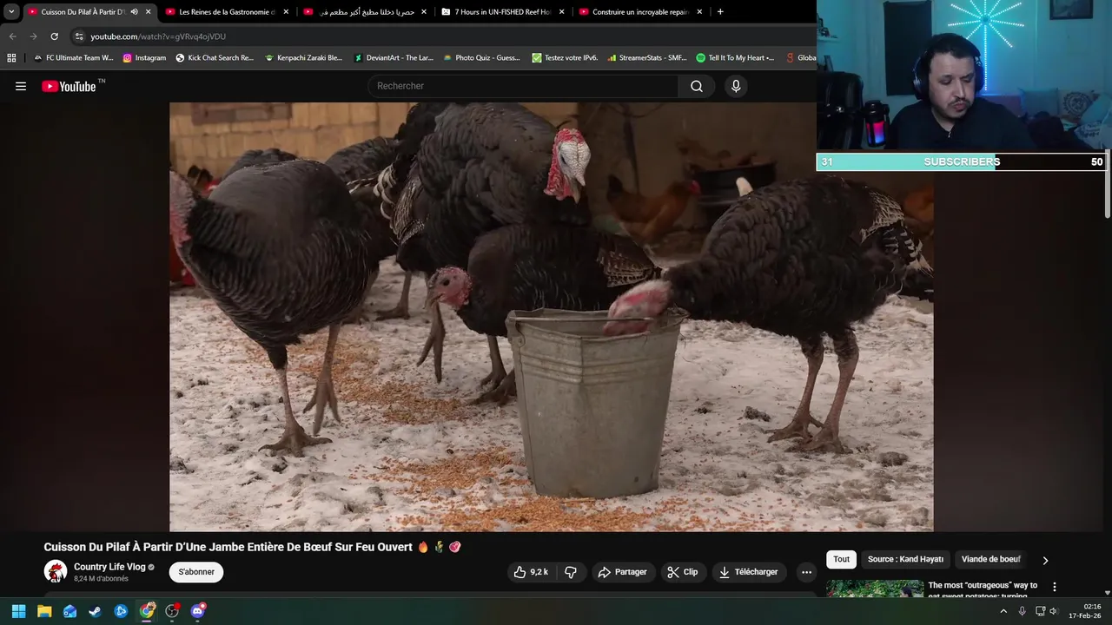Mute the playing tab via speaker icon
The height and width of the screenshot is (625, 1112).
[134, 12]
